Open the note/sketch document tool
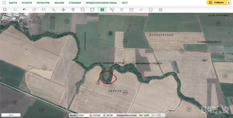Screen dimensions: 233x118 click(x=151, y=10)
